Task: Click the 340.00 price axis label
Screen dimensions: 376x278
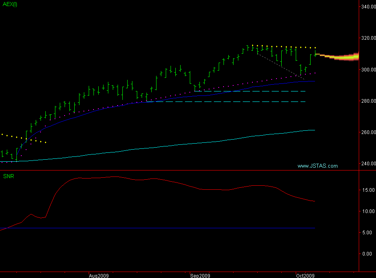Action: [368, 7]
